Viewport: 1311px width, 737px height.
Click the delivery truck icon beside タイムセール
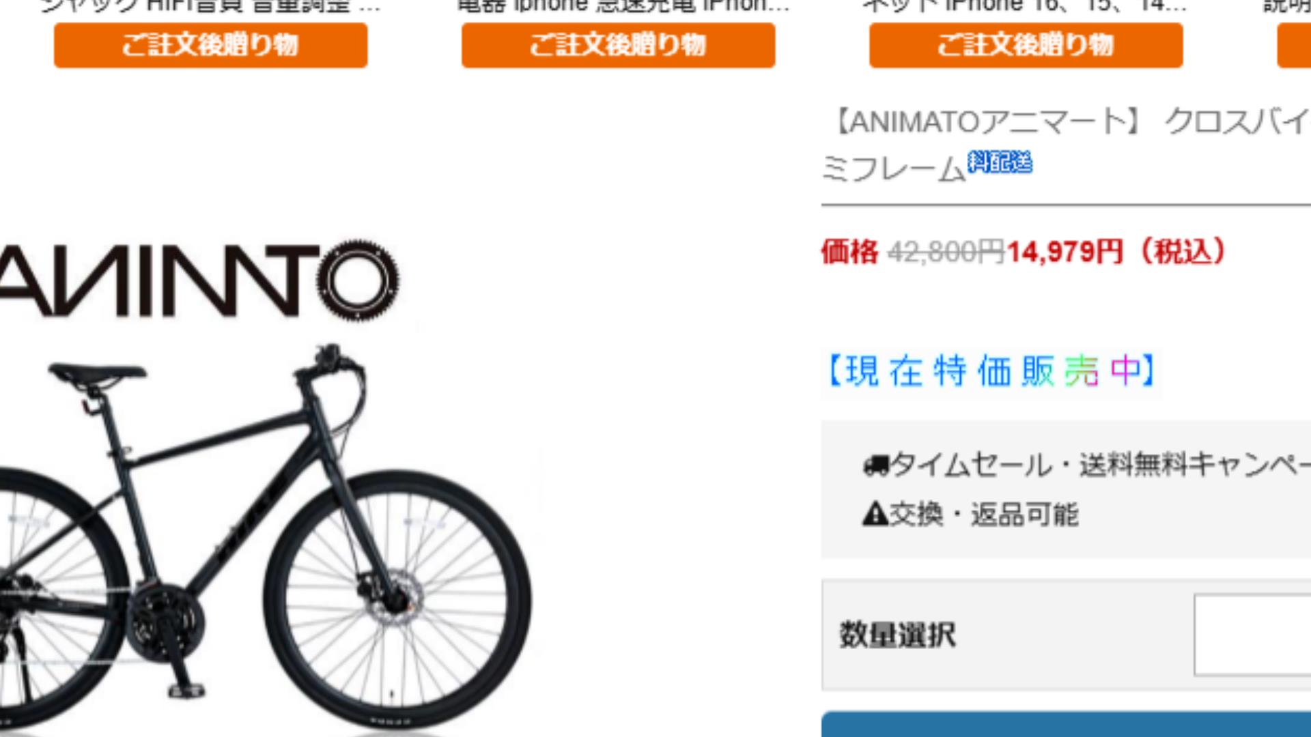[x=876, y=465]
